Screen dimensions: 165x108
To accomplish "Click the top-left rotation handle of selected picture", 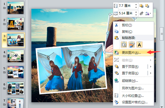I will [x=110, y=14].
